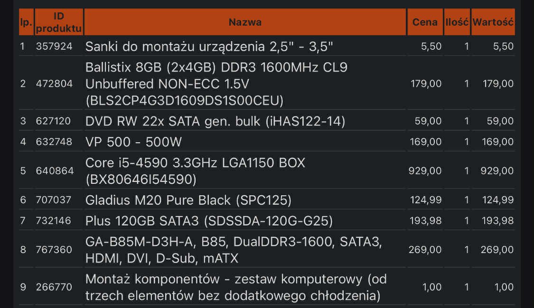The width and height of the screenshot is (534, 308).
Task: Click the 929,00 price of Core i5
Action: point(425,171)
